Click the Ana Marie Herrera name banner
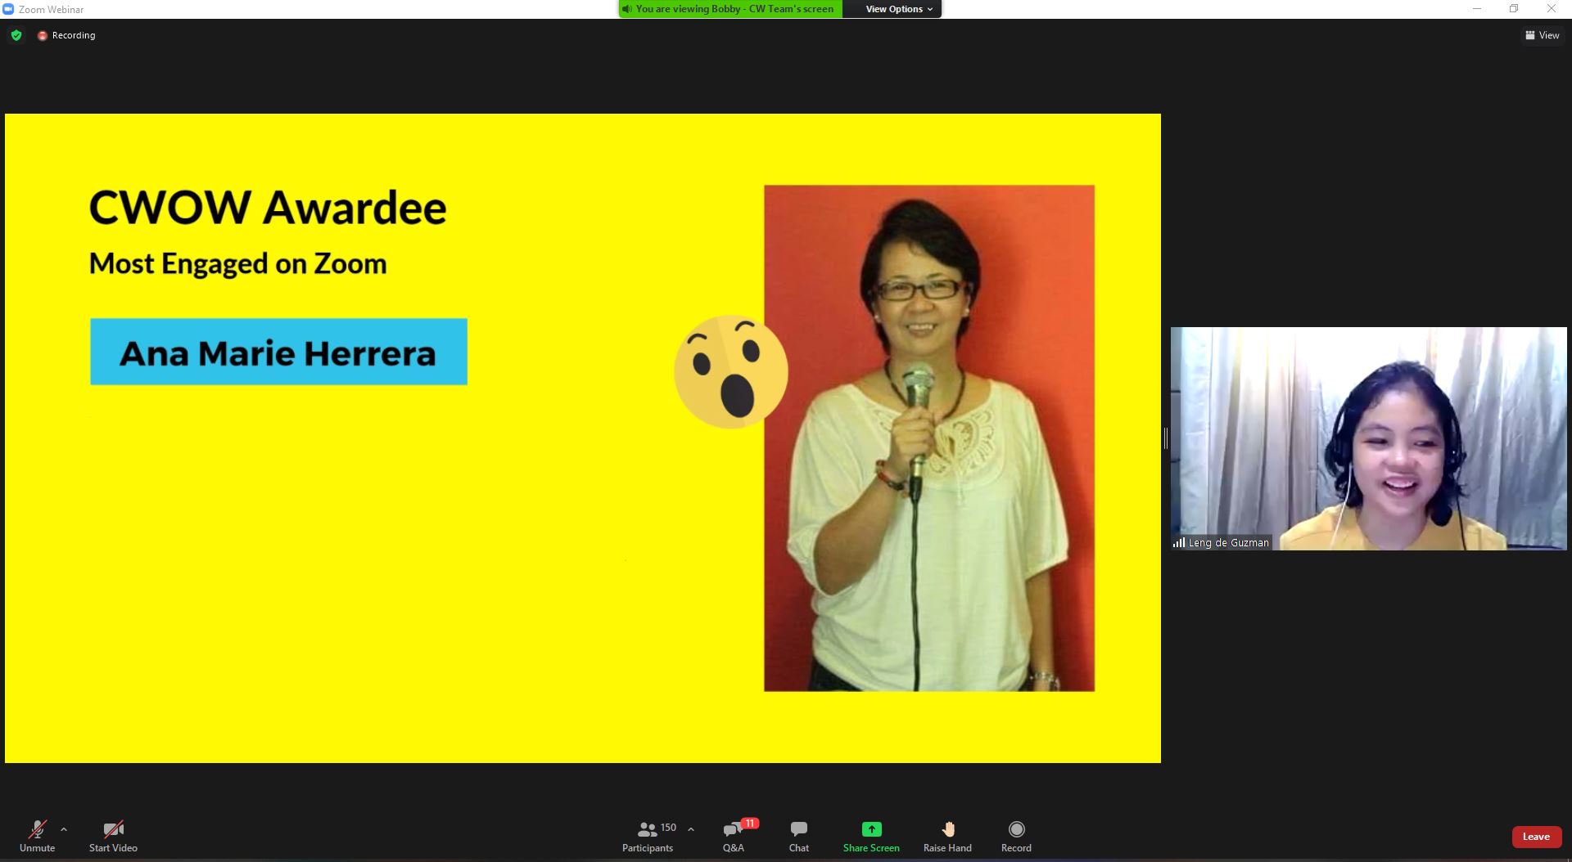This screenshot has width=1572, height=862. 278,352
